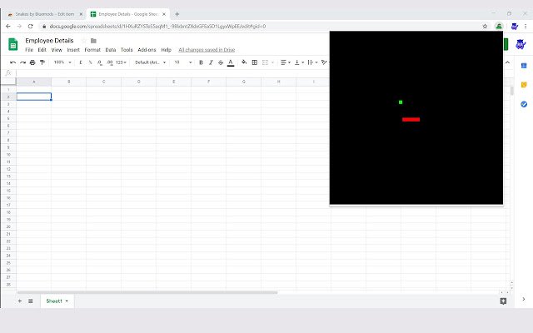The image size is (533, 333).
Task: Click the Redo icon in toolbar
Action: (x=22, y=62)
